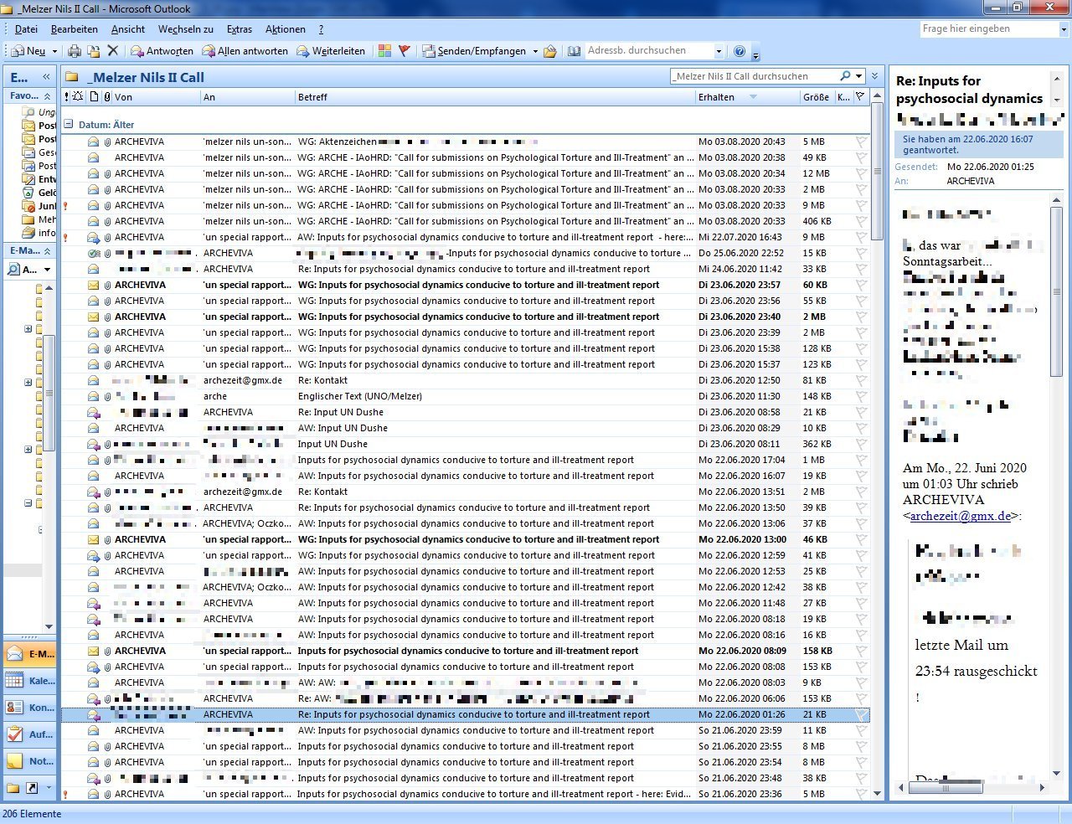Click the reading pane horizontal scrollbar
The image size is (1072, 824).
tap(971, 787)
